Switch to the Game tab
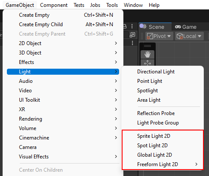 coord(186,27)
